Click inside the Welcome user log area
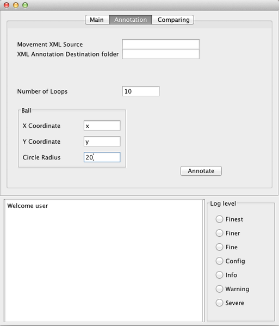279x326 pixels. coord(103,261)
